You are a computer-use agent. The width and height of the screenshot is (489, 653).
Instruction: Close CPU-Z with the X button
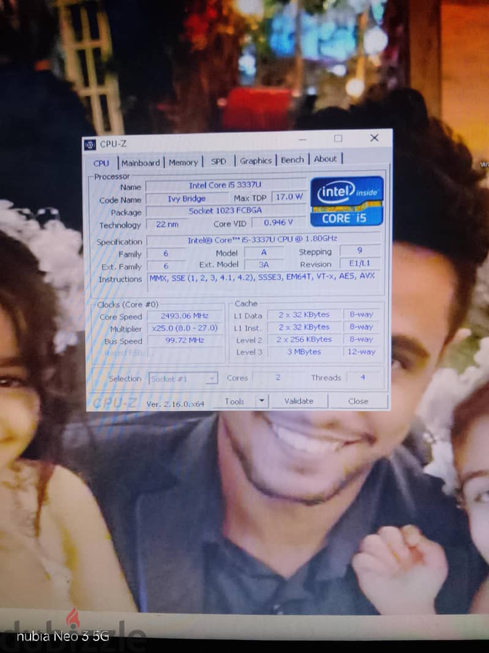[374, 137]
